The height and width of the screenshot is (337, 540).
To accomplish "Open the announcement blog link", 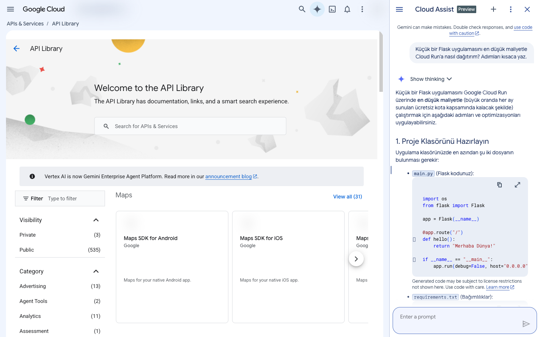I will 231,176.
